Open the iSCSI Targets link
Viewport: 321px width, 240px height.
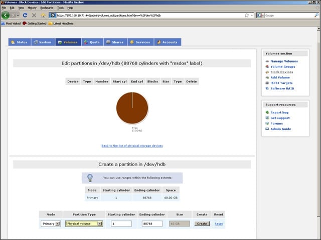[281, 83]
